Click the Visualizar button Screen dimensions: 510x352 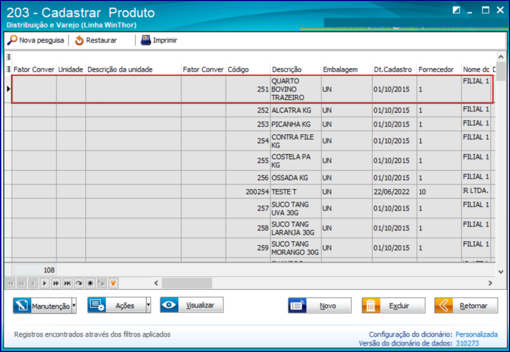pos(192,305)
